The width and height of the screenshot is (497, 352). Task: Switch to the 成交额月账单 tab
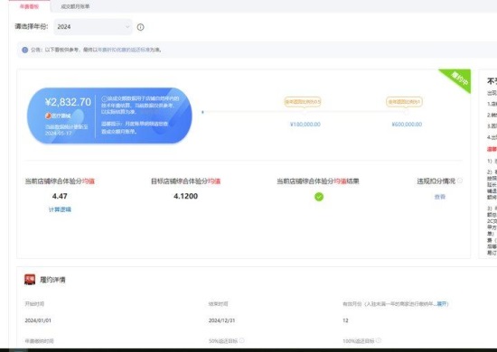(x=75, y=6)
